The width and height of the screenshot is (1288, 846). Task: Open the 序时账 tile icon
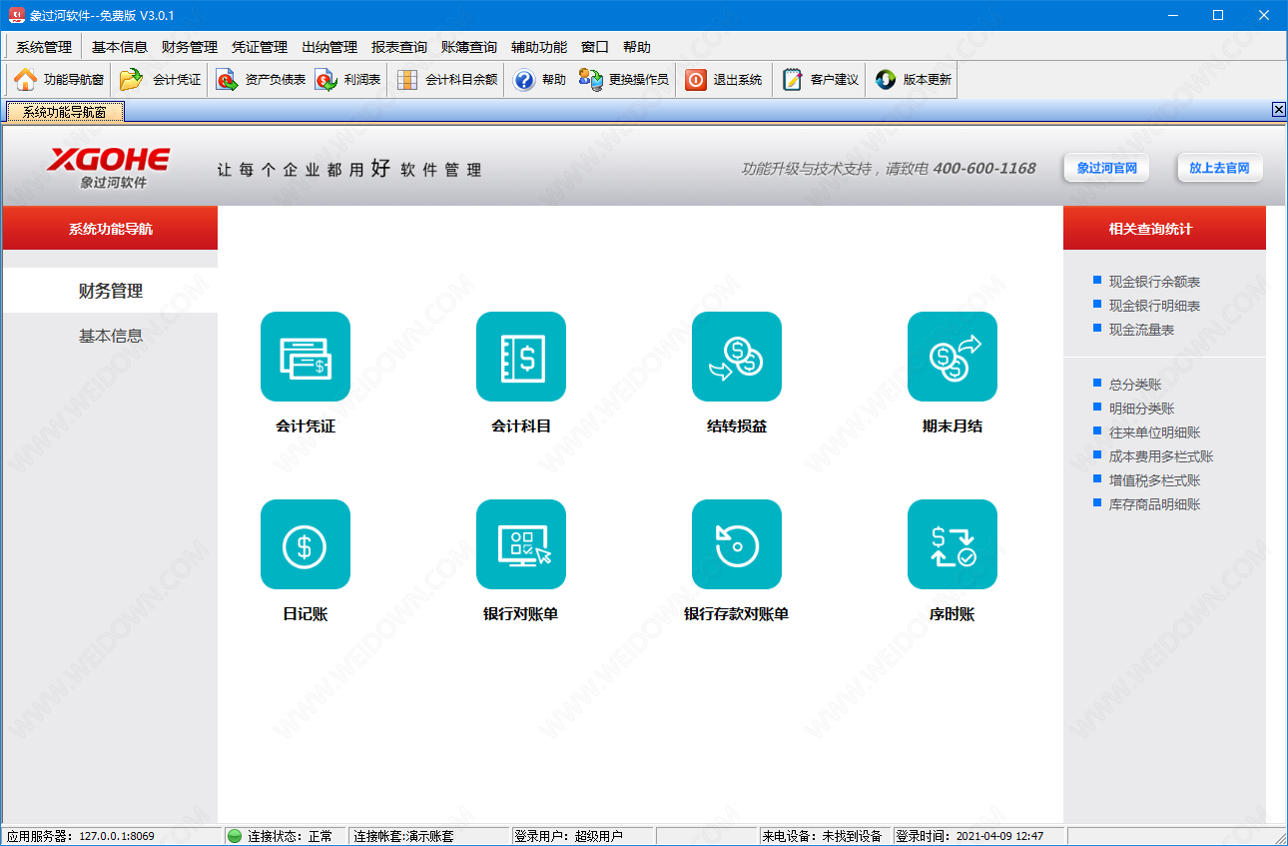click(953, 544)
